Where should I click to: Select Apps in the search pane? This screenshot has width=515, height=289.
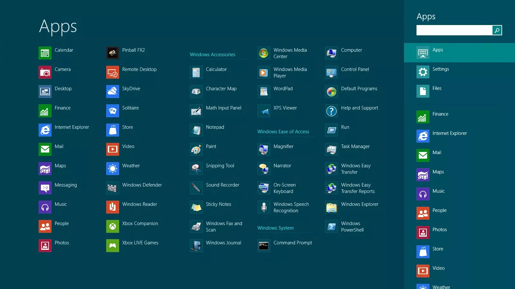pos(459,53)
